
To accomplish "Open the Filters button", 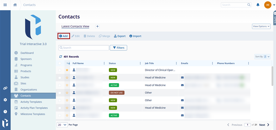I will [119, 48].
